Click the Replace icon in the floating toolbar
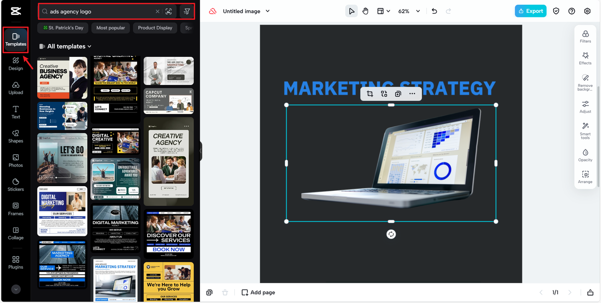 (384, 94)
